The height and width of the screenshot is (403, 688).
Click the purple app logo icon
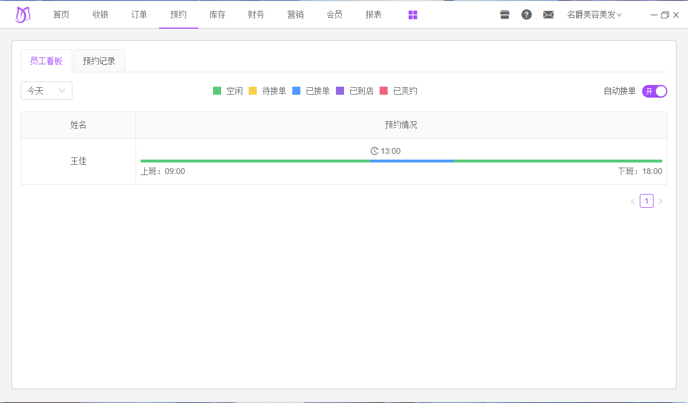(22, 15)
